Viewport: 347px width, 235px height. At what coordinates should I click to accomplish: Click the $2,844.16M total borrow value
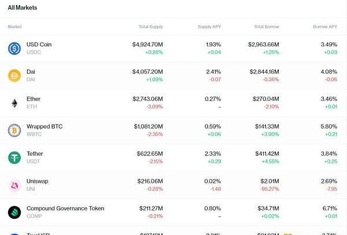[264, 72]
